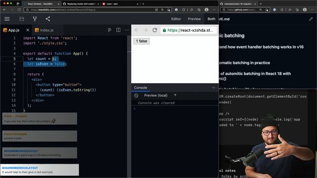Click the left browser's back arrow
317x178 pixels.
(4, 10)
